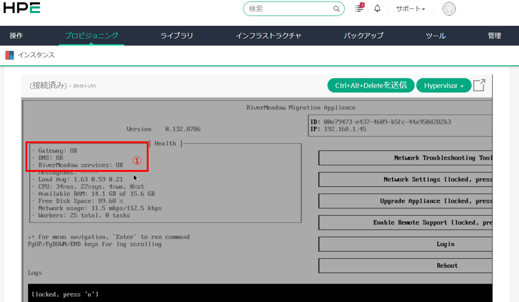
Task: Select Network Troubleshooting Tool console option
Action: click(x=405, y=158)
